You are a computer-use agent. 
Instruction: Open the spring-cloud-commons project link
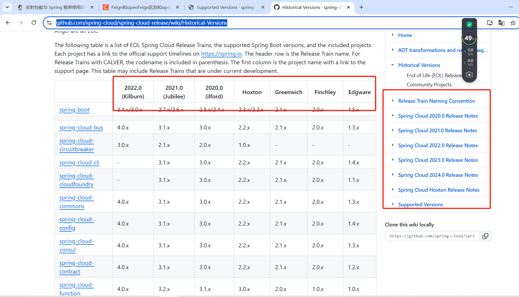77,202
